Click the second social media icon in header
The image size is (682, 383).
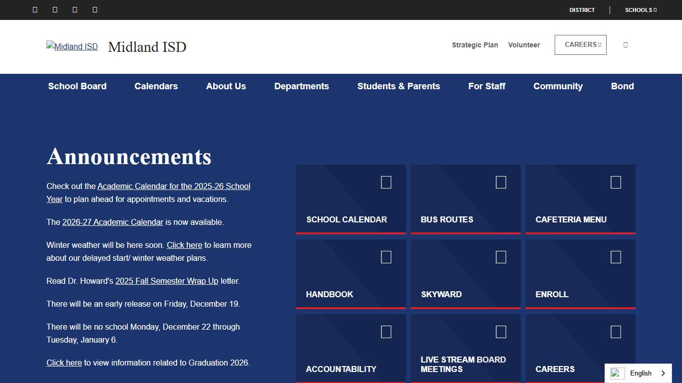point(54,9)
